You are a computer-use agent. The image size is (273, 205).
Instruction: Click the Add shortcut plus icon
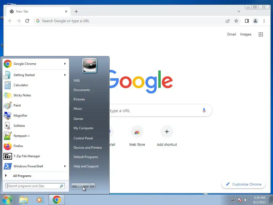pos(167,132)
